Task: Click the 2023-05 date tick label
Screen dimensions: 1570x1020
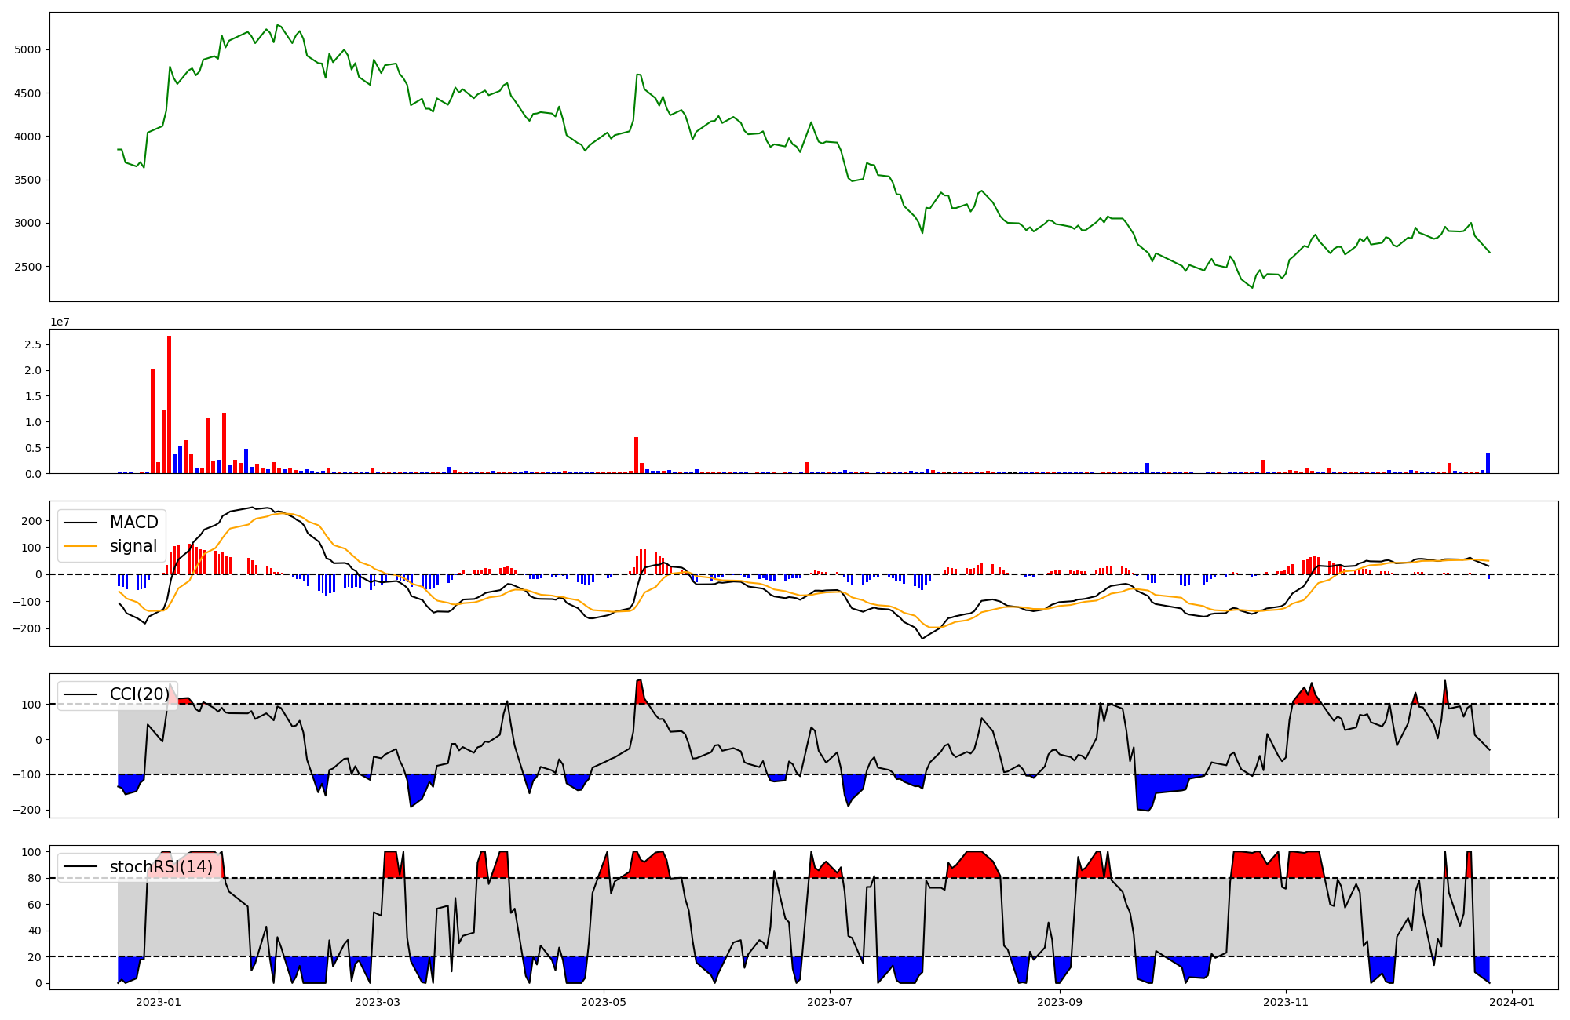Action: pos(604,1002)
